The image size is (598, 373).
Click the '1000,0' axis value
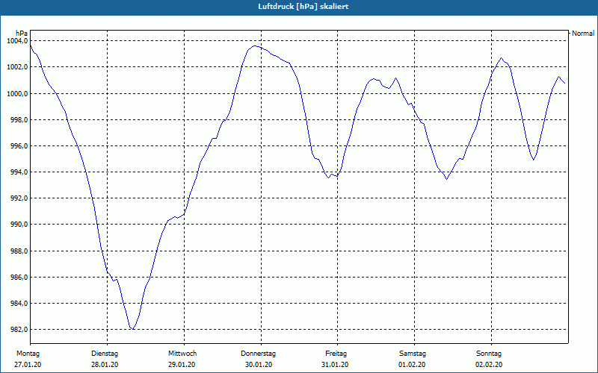coord(17,93)
